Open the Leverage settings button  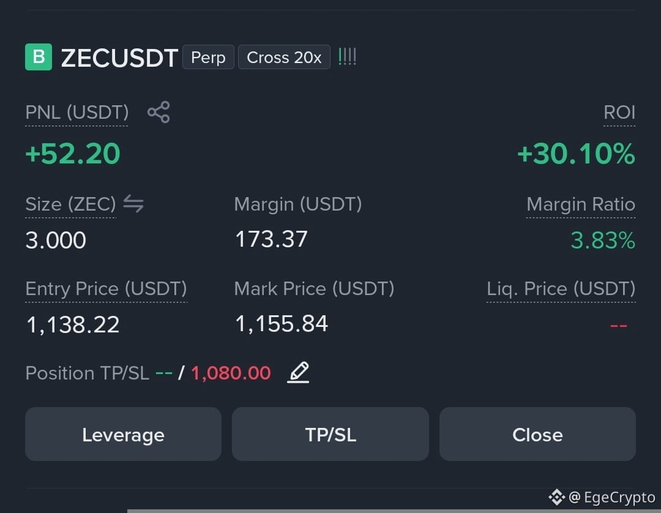123,434
